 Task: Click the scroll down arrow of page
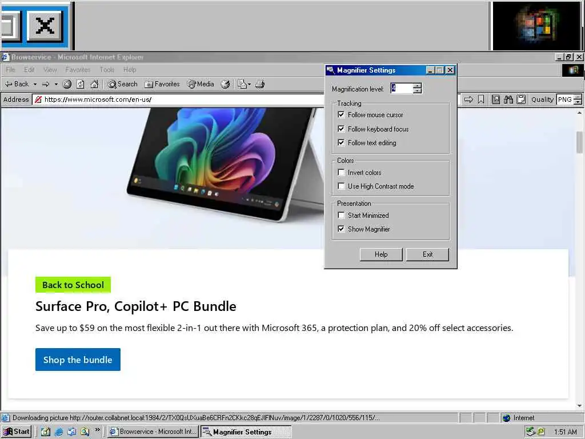click(579, 405)
